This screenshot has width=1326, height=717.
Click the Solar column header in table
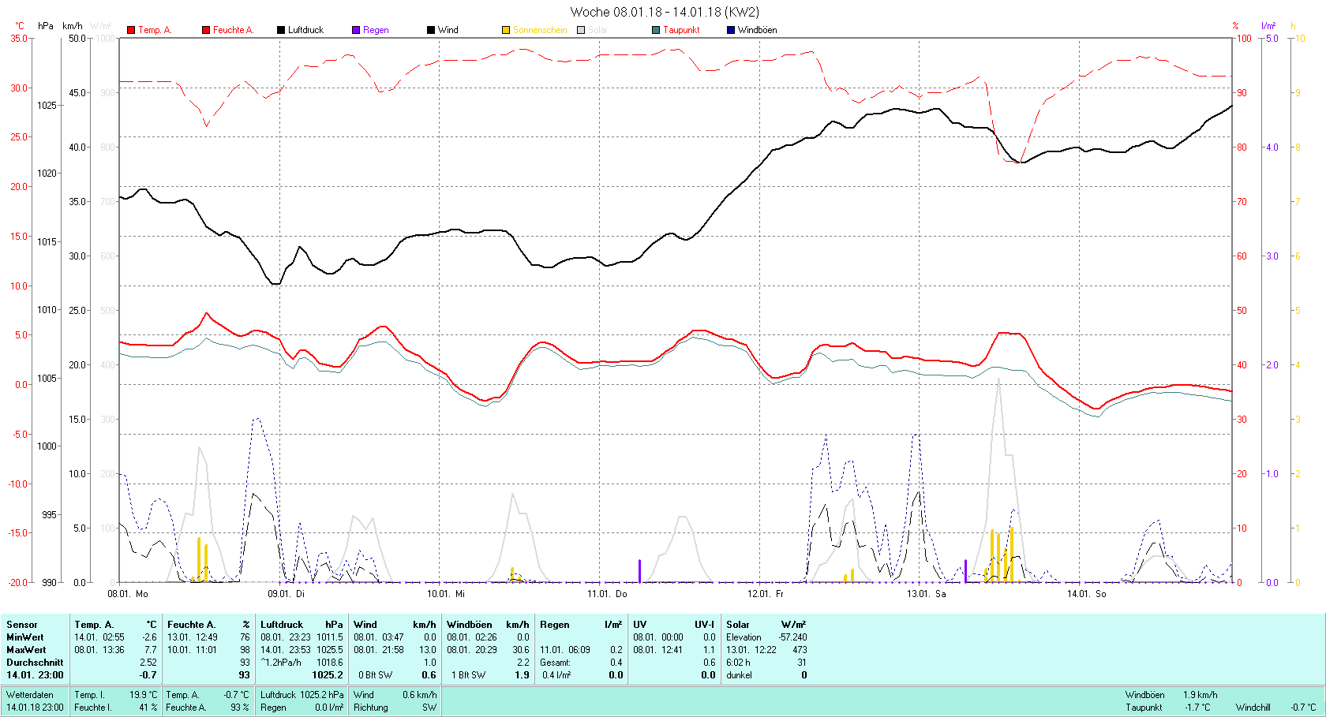738,625
